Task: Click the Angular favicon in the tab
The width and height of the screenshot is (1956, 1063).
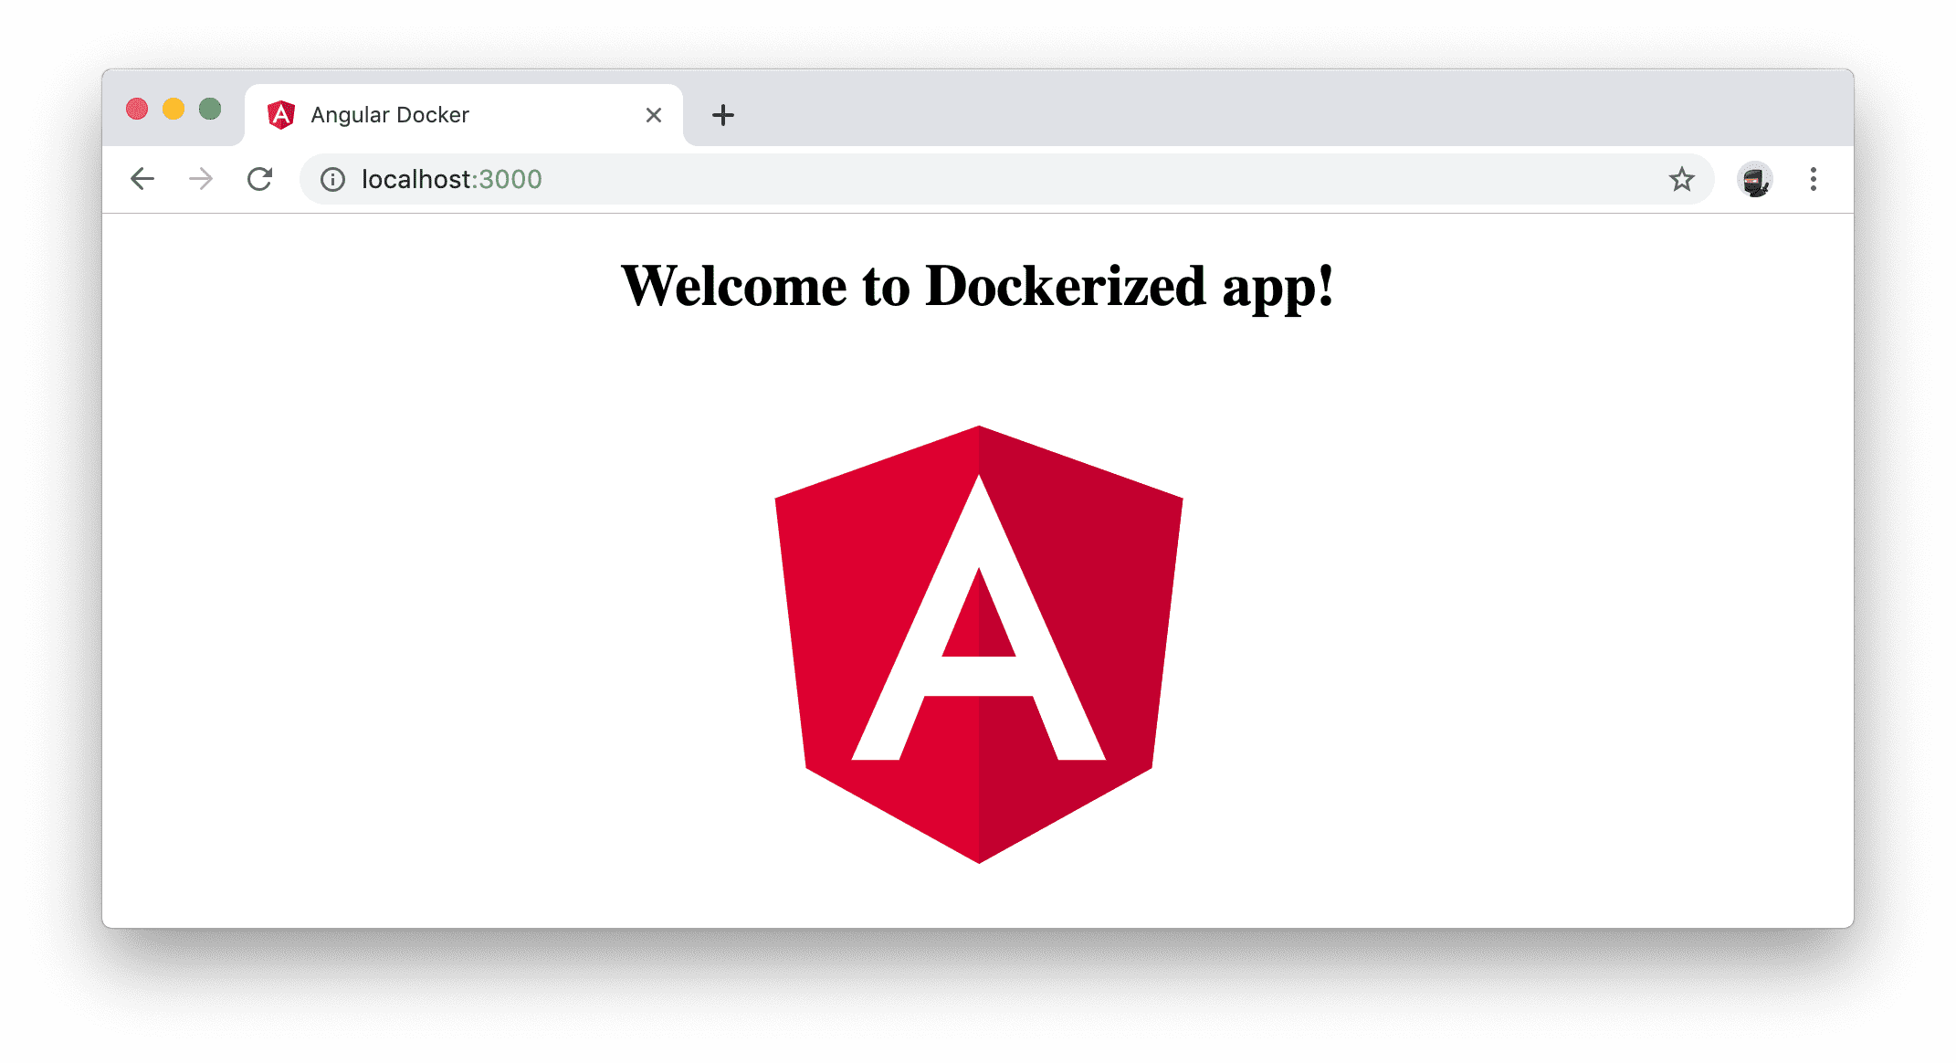Action: pyautogui.click(x=281, y=115)
